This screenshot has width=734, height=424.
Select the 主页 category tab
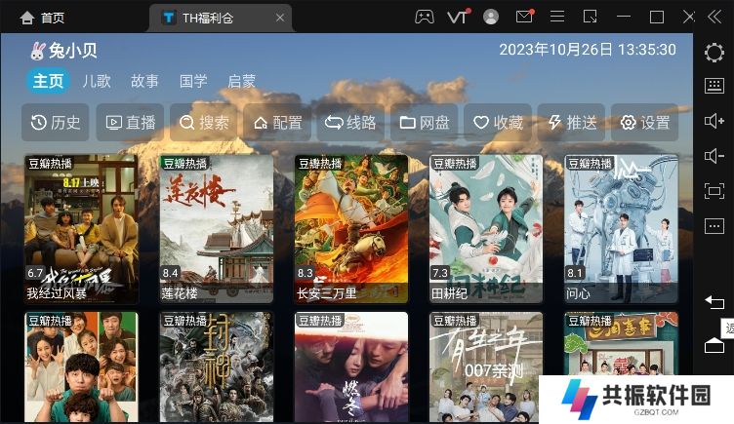click(48, 81)
